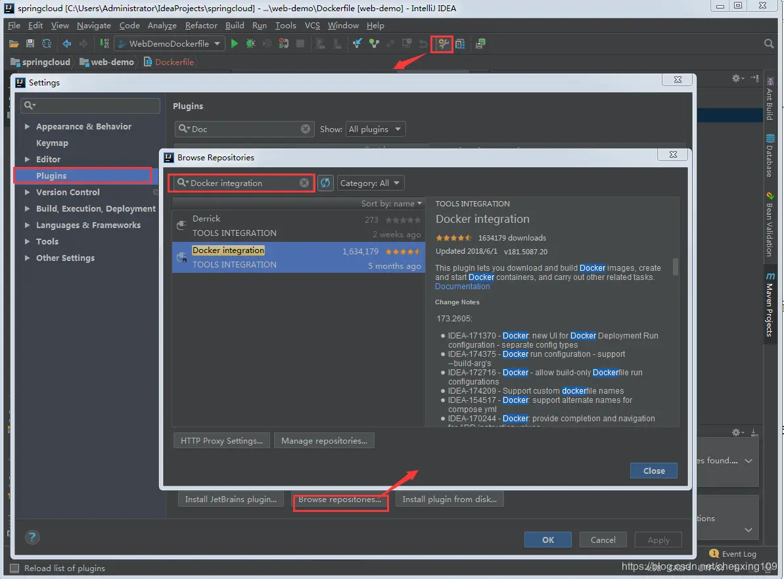Expand Build, Execution, Deployment node

tap(27, 209)
